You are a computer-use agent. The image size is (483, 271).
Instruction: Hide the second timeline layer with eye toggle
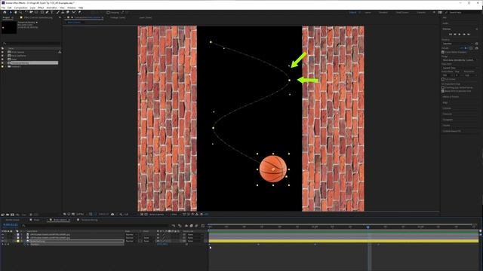(3, 238)
